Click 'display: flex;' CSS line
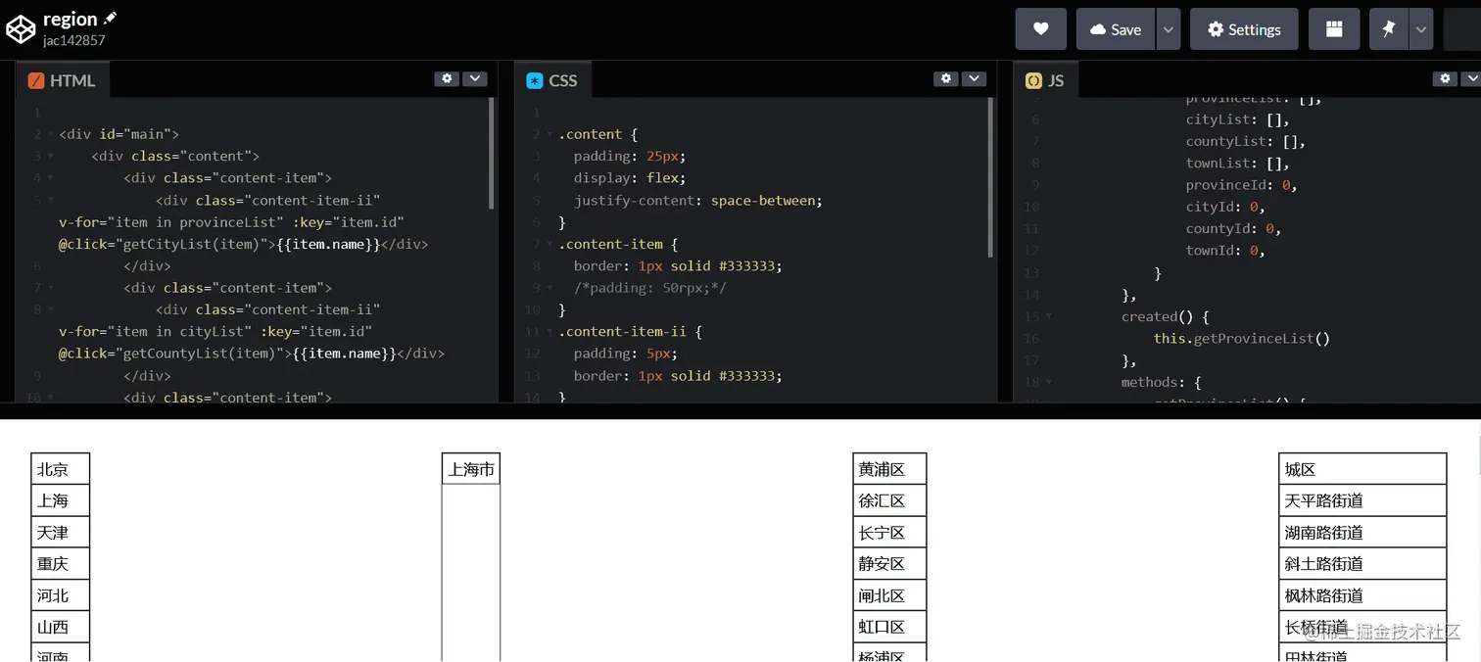The height and width of the screenshot is (662, 1481). point(630,178)
